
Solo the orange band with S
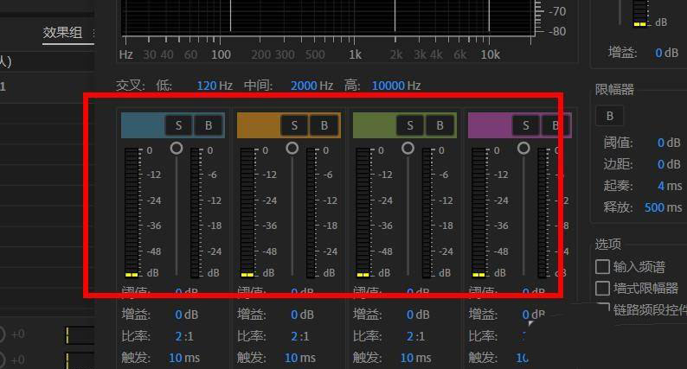click(295, 125)
